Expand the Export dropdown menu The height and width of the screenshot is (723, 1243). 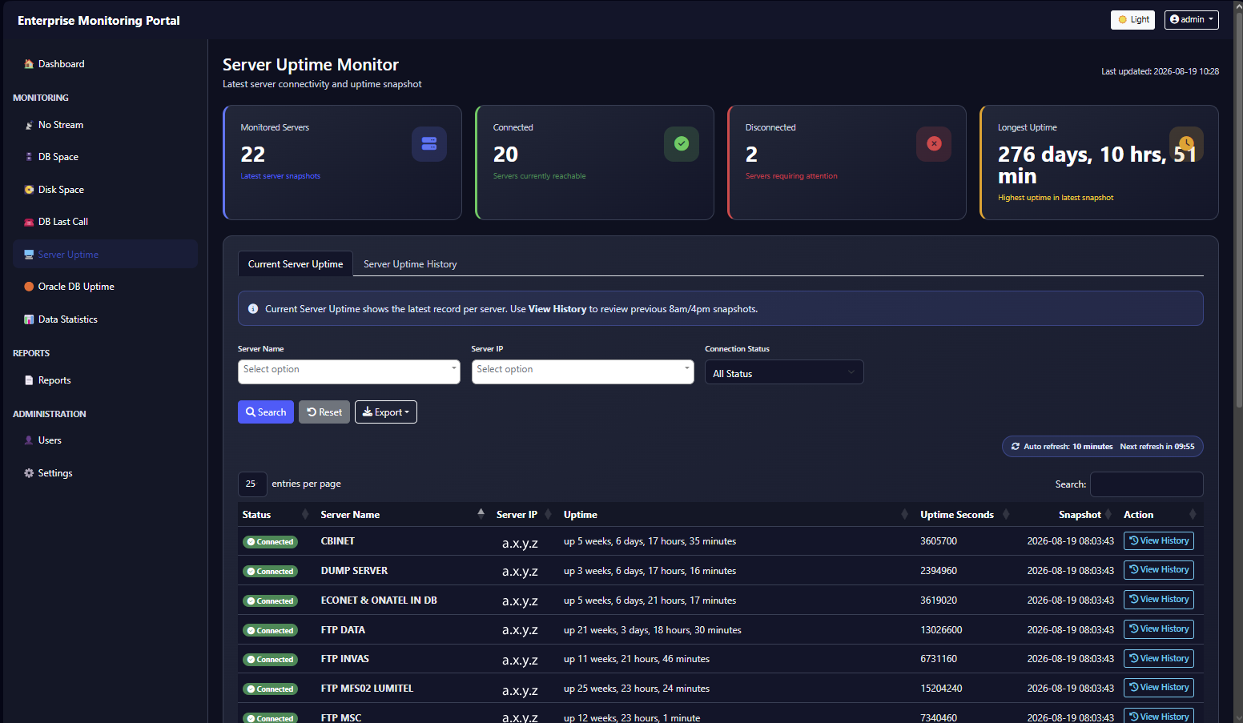tap(386, 412)
